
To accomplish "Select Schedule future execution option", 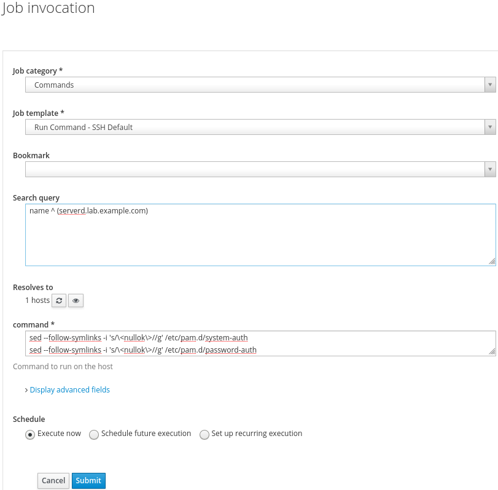I will [94, 434].
